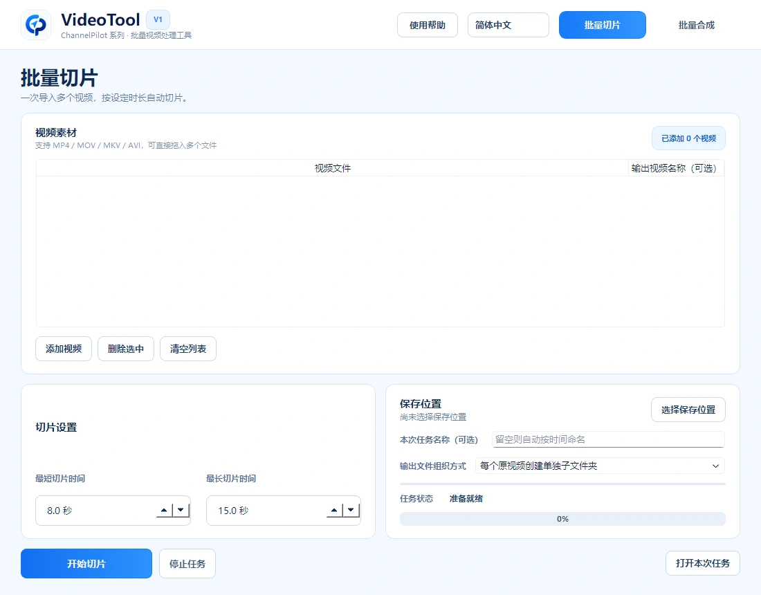Expand the 输出文件组织方式 dropdown
This screenshot has width=761, height=595.
tap(600, 466)
